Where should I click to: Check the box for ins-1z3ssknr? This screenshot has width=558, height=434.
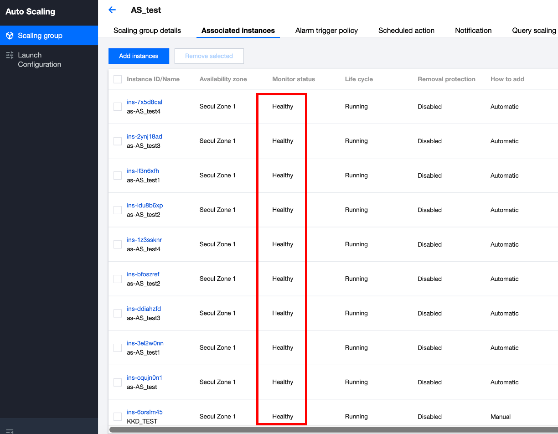118,244
